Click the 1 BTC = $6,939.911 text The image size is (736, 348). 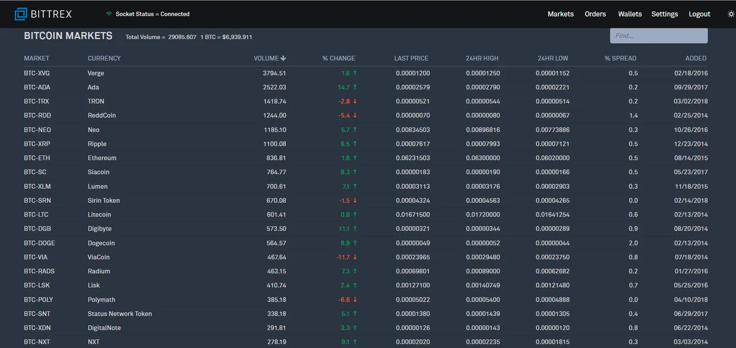(x=226, y=37)
